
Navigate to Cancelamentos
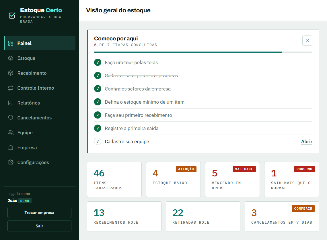(40, 118)
